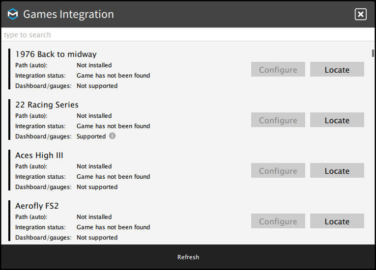376x270 pixels.
Task: Locate the Aces High III game
Action: (337, 170)
